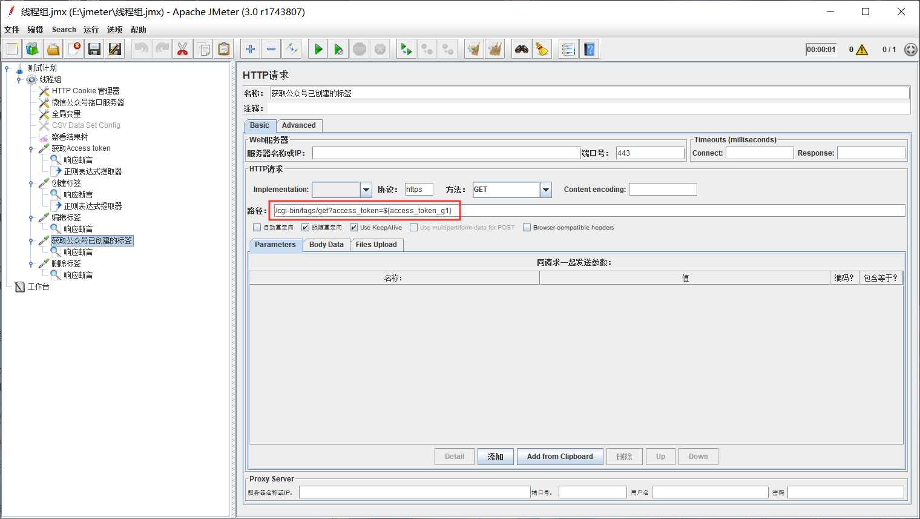Click the Function Helper list icon
The image size is (920, 519).
click(x=568, y=49)
